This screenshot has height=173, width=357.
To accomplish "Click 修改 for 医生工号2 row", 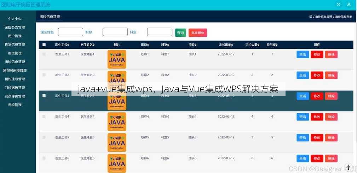I will tap(317, 75).
